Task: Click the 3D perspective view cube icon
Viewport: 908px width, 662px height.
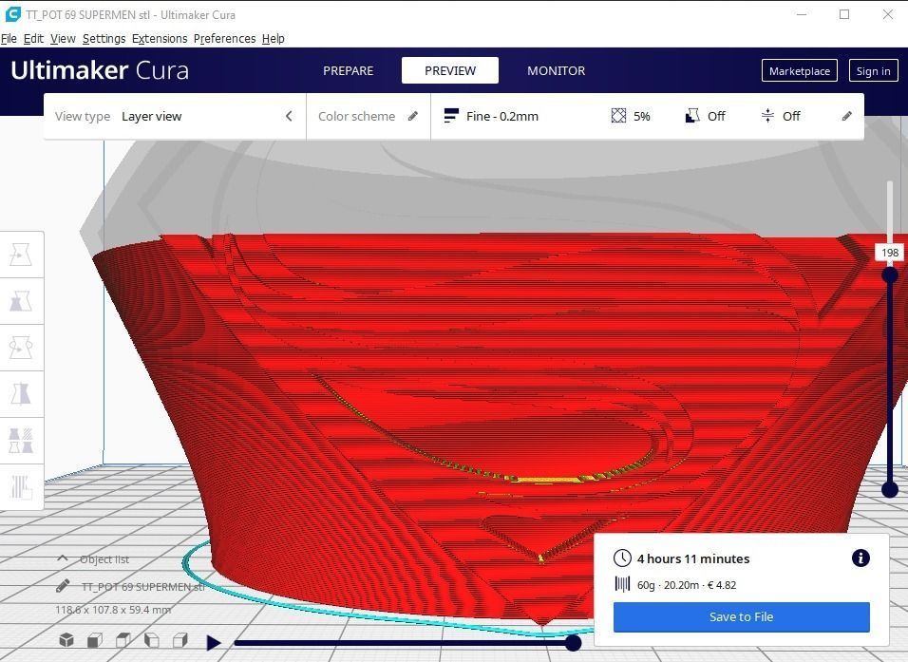Action: (66, 640)
